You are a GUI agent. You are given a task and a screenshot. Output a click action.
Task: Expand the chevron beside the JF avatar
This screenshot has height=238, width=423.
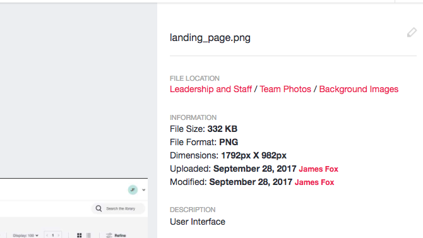[x=143, y=190]
